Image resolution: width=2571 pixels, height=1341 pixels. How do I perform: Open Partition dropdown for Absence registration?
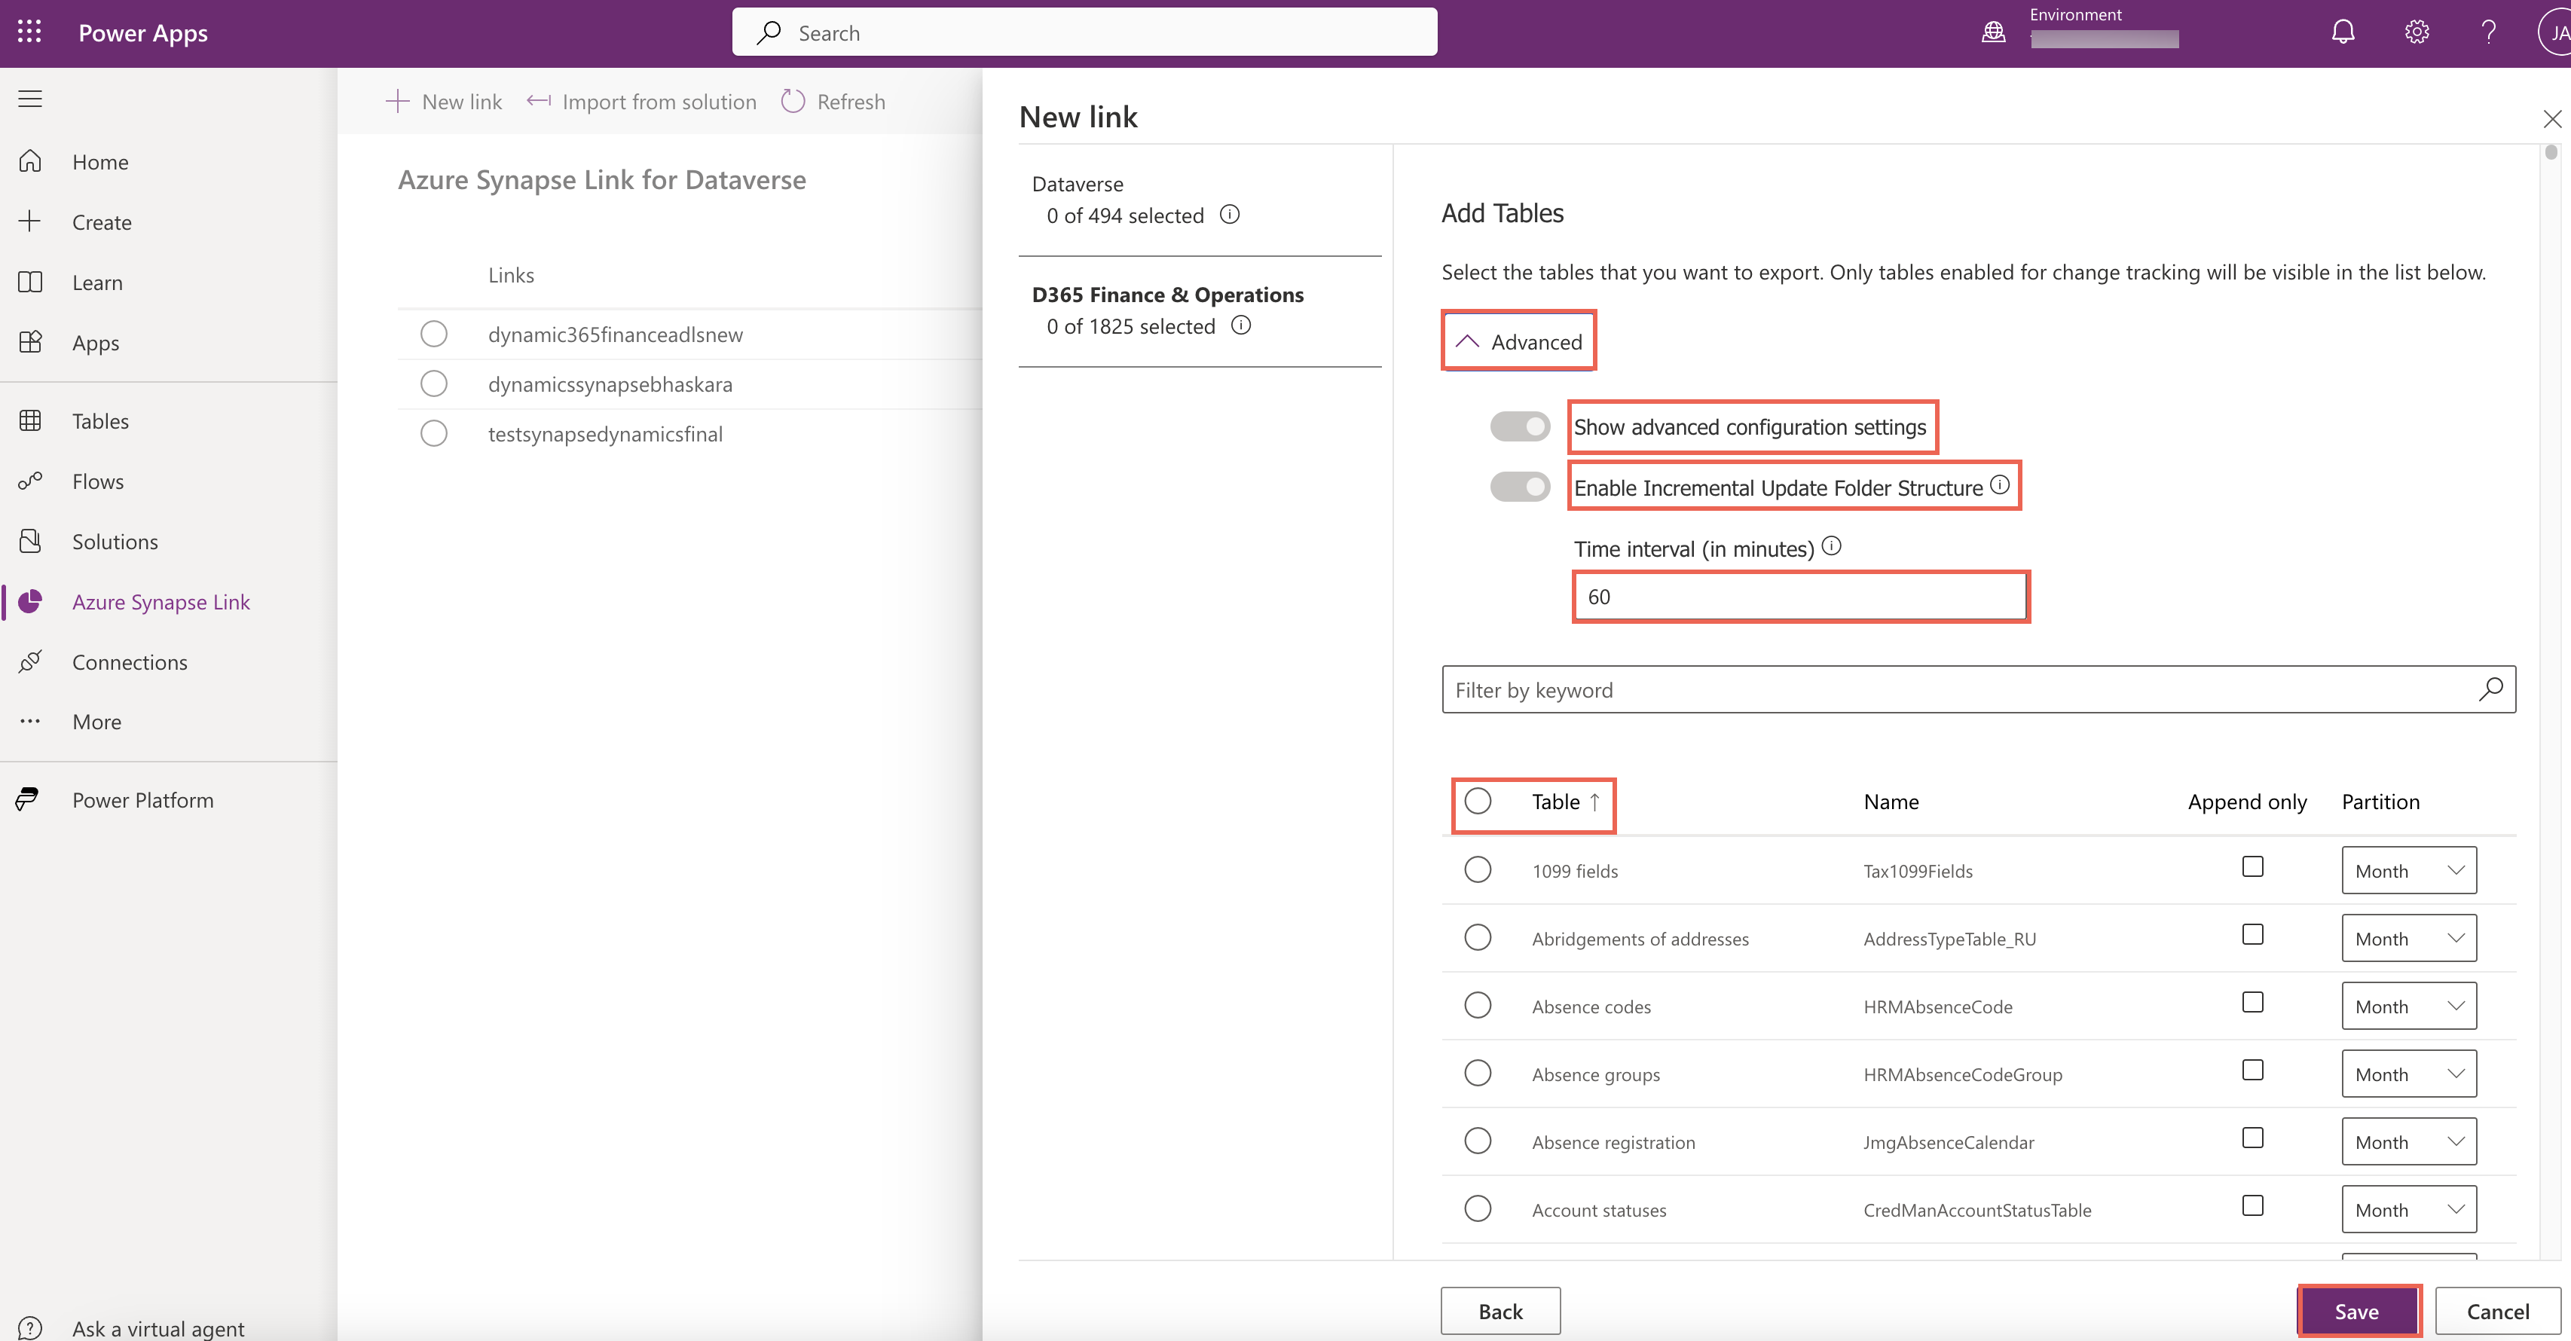(2408, 1141)
